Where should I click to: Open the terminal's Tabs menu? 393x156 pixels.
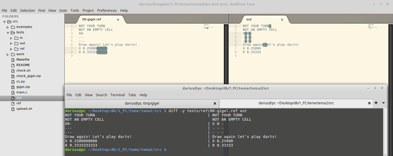(132, 95)
